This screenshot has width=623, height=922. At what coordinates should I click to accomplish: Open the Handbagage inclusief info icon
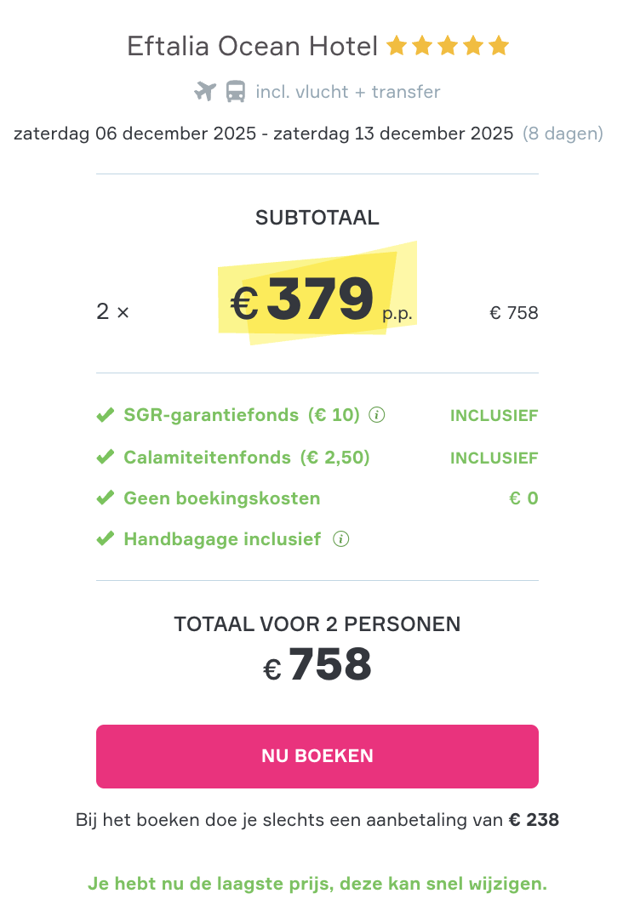click(340, 538)
